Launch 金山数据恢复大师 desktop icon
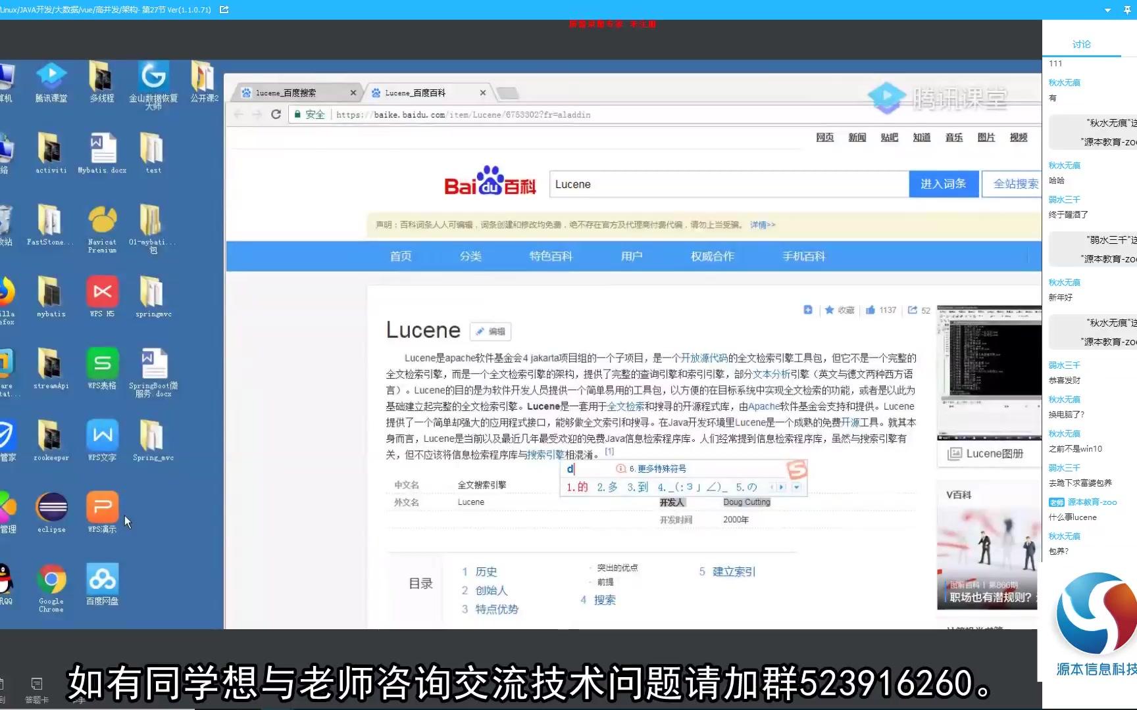The image size is (1137, 710). pos(153,84)
